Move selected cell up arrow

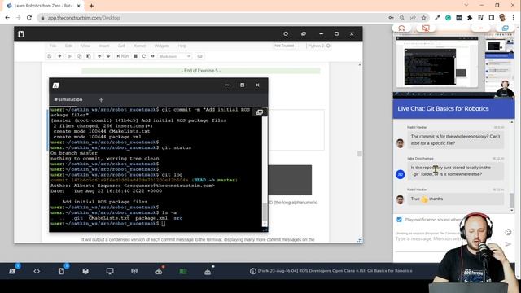(x=99, y=56)
